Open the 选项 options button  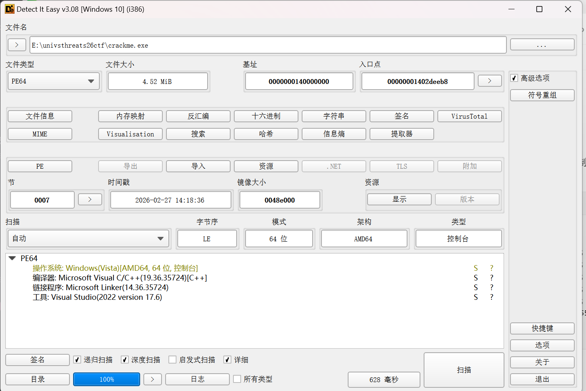point(542,345)
